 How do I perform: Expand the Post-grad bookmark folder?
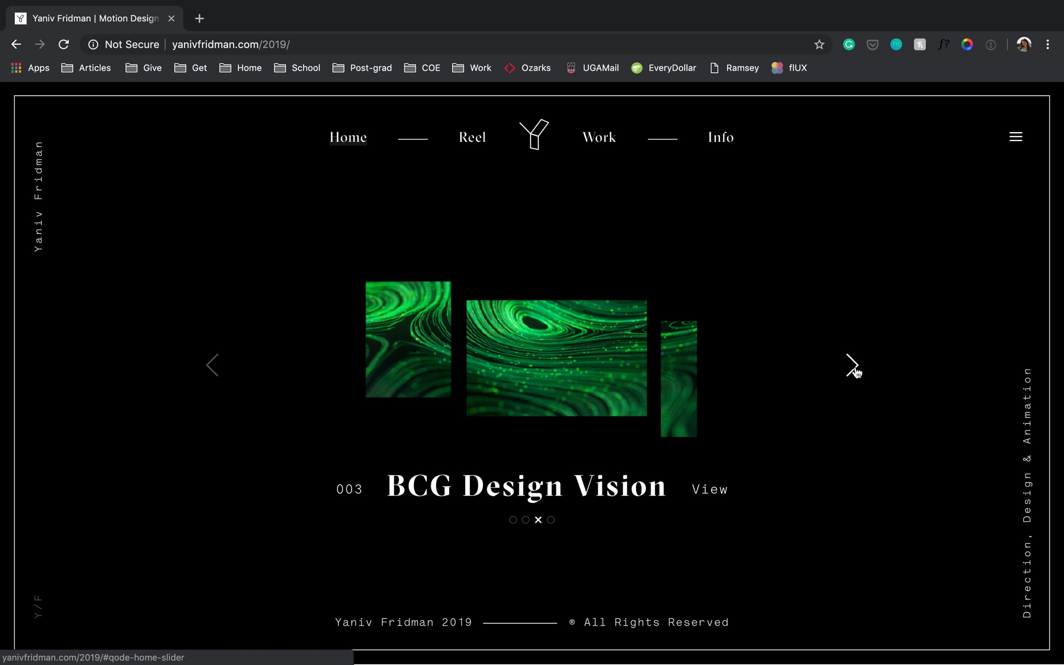pos(362,68)
